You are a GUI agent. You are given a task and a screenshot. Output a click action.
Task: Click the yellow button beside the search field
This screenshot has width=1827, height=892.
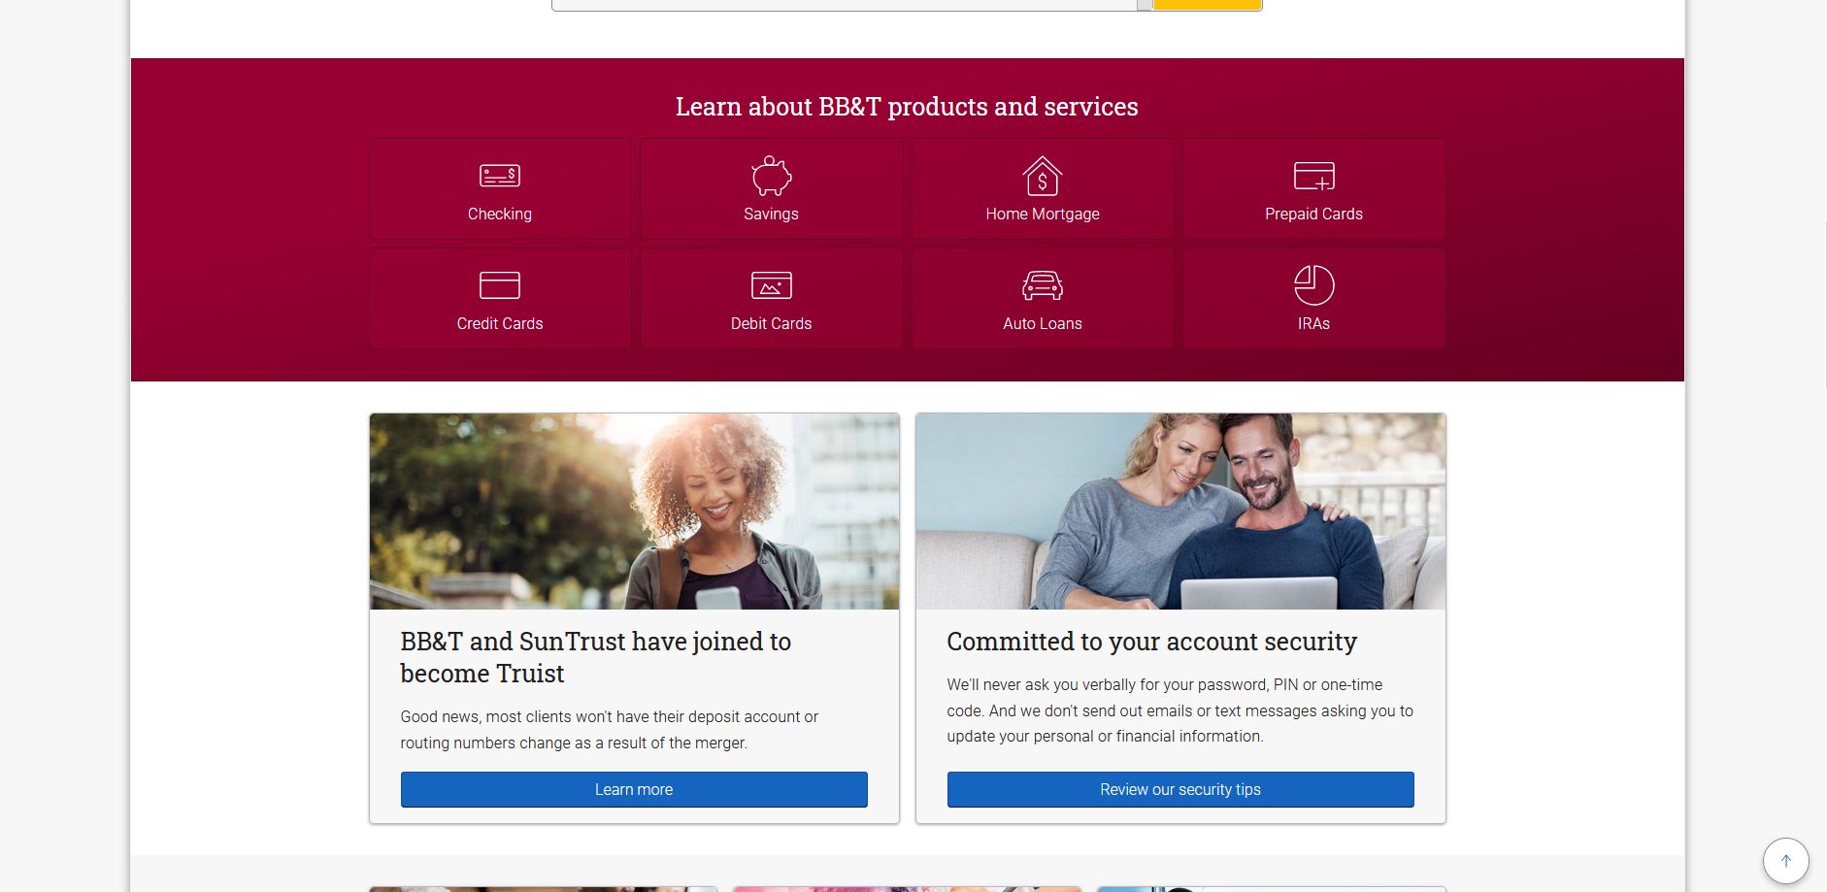(1208, 5)
